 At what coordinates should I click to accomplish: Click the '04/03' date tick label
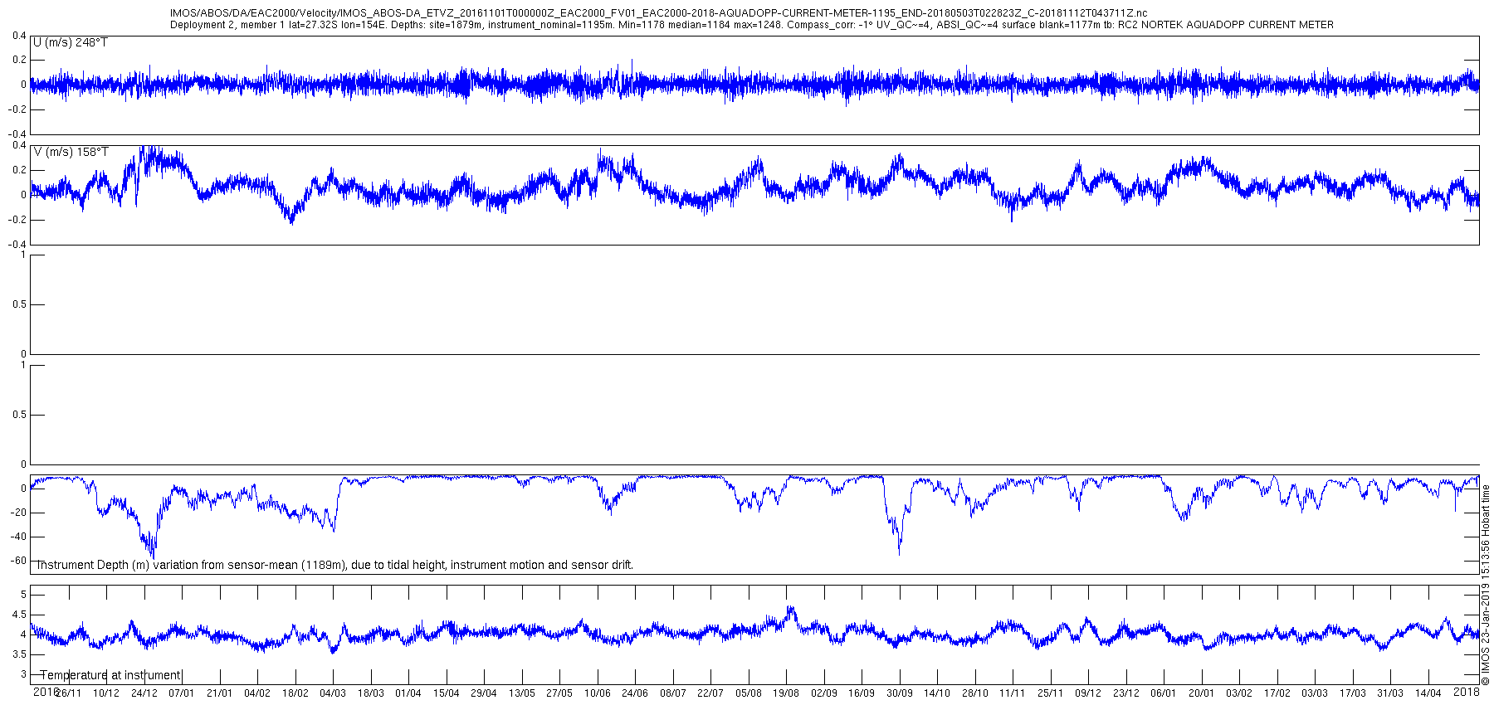333,693
